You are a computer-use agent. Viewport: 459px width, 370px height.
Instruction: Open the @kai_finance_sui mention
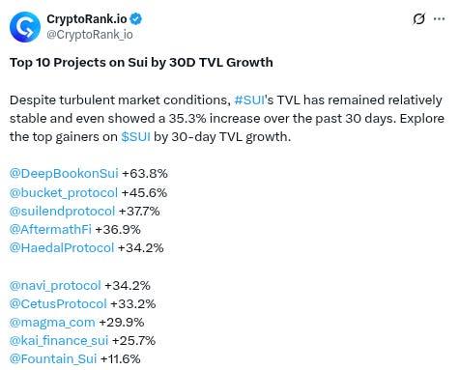(x=59, y=341)
